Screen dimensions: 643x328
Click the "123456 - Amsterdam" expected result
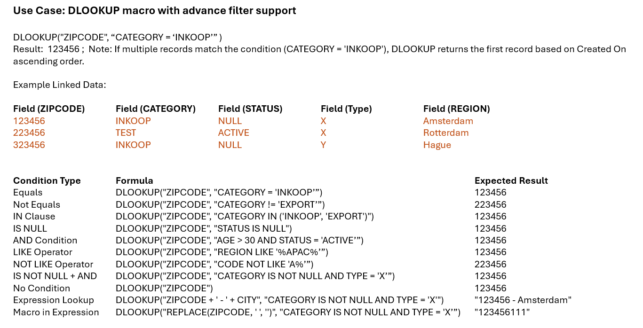pyautogui.click(x=523, y=300)
